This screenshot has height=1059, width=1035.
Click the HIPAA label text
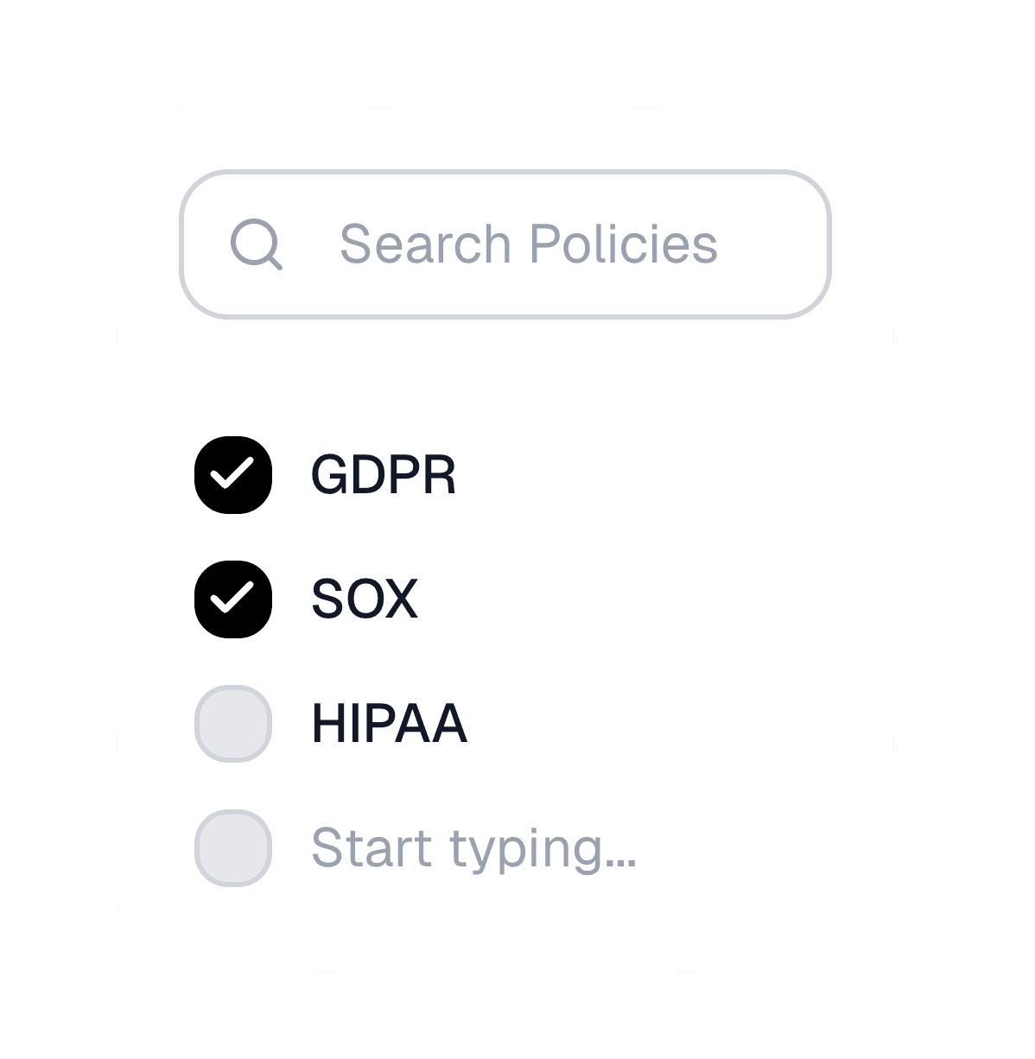(388, 723)
